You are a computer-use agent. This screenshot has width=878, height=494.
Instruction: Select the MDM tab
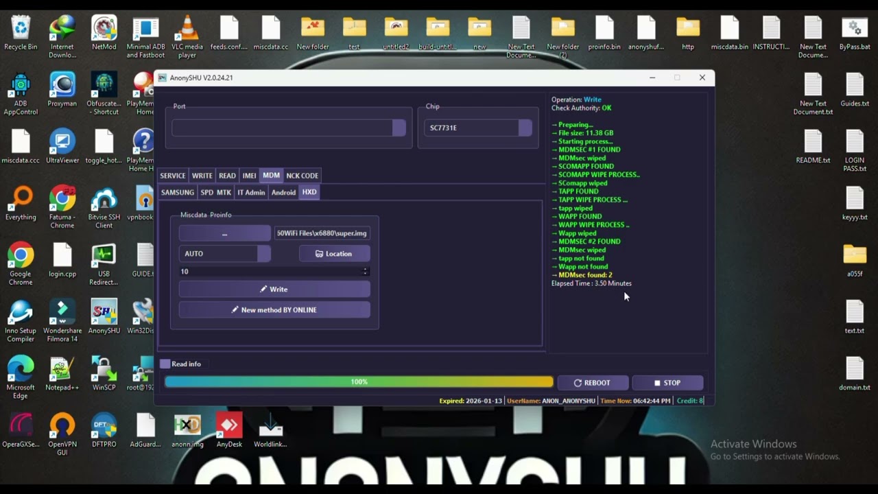[271, 176]
